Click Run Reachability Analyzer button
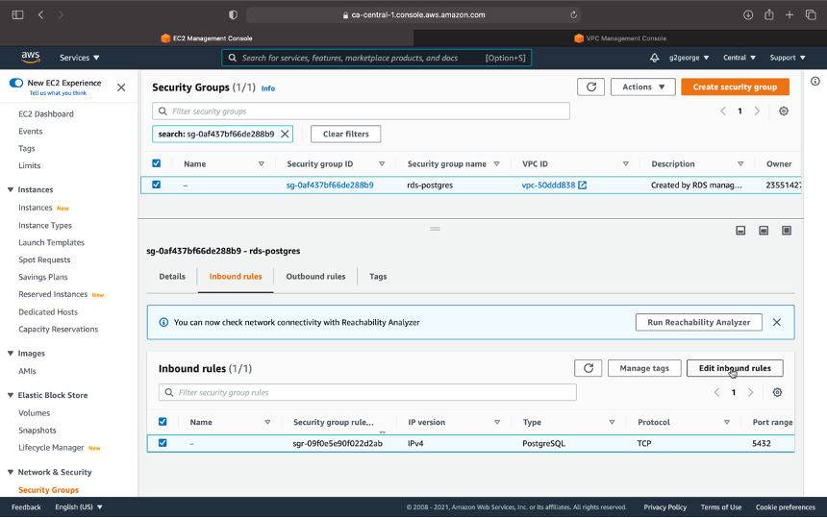Image resolution: width=827 pixels, height=518 pixels. coord(698,322)
